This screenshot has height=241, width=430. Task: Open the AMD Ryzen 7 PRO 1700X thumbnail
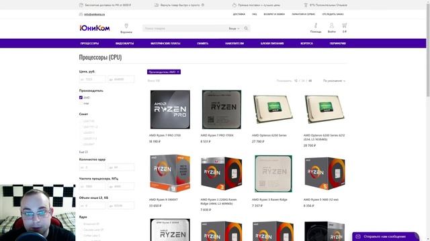point(222,110)
